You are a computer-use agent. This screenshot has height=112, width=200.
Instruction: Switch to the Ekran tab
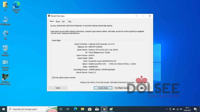58,21
